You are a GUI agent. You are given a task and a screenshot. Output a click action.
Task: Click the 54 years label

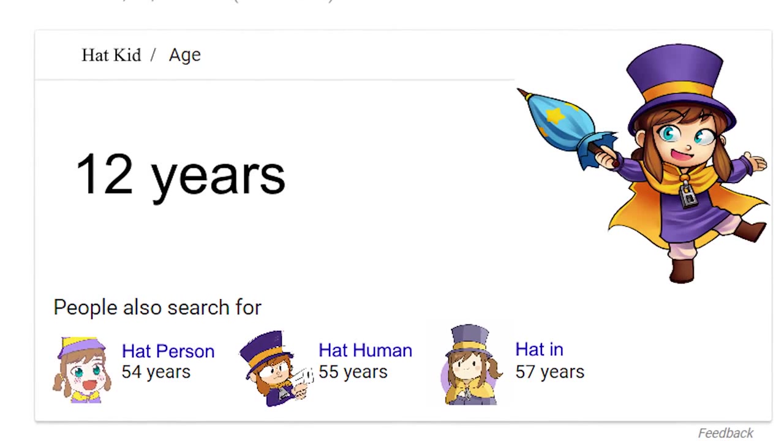coord(156,372)
